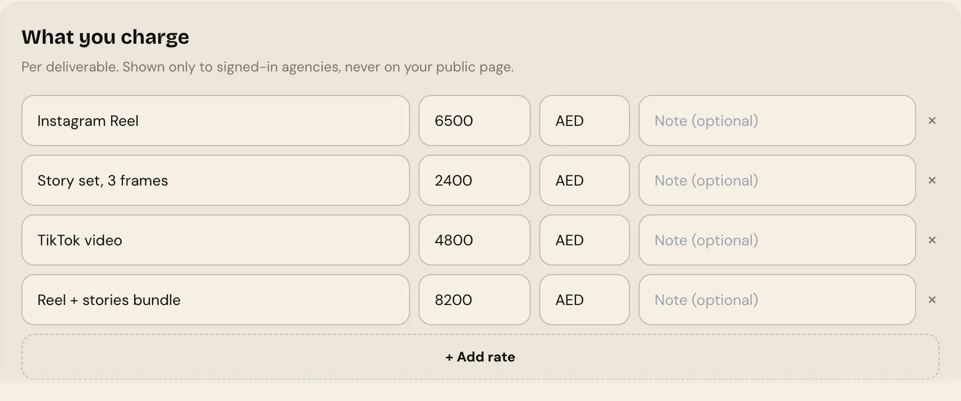
Task: Remove the TikTok video rate row
Action: pyautogui.click(x=932, y=240)
